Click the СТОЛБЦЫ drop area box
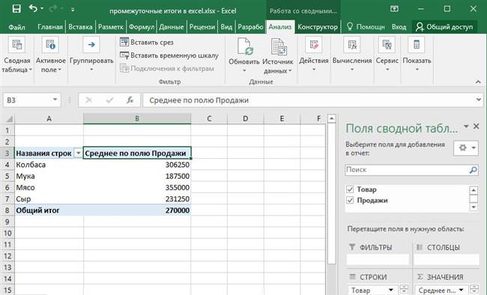Viewport: 487px width, 295px height. coord(447,259)
